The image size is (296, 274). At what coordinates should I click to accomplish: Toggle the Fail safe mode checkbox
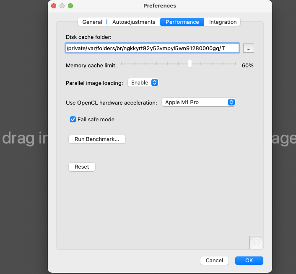pos(73,119)
